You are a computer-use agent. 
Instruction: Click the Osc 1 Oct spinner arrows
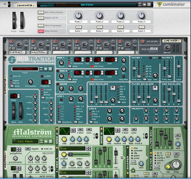pyautogui.click(x=91, y=60)
